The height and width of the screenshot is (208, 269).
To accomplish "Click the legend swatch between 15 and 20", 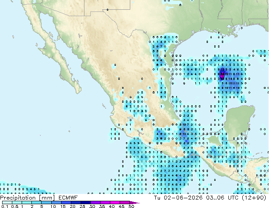I will pos(66,202).
